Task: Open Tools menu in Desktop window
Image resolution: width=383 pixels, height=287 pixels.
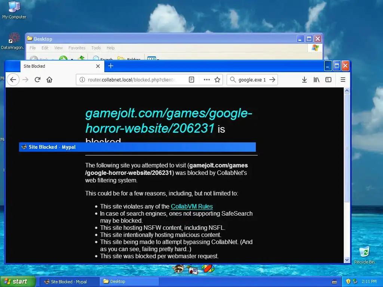Action: (96, 48)
